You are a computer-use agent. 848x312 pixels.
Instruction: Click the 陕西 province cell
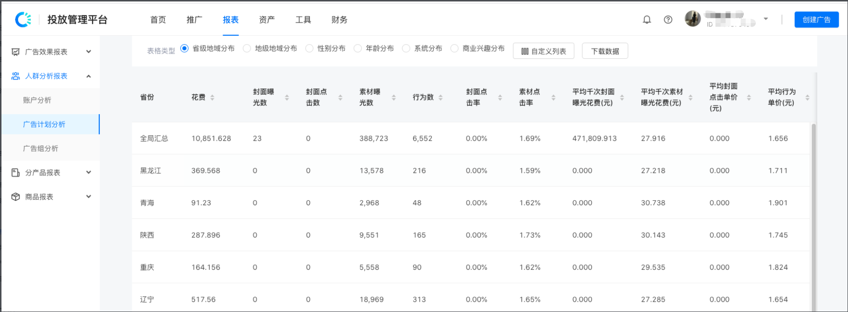pyautogui.click(x=147, y=235)
